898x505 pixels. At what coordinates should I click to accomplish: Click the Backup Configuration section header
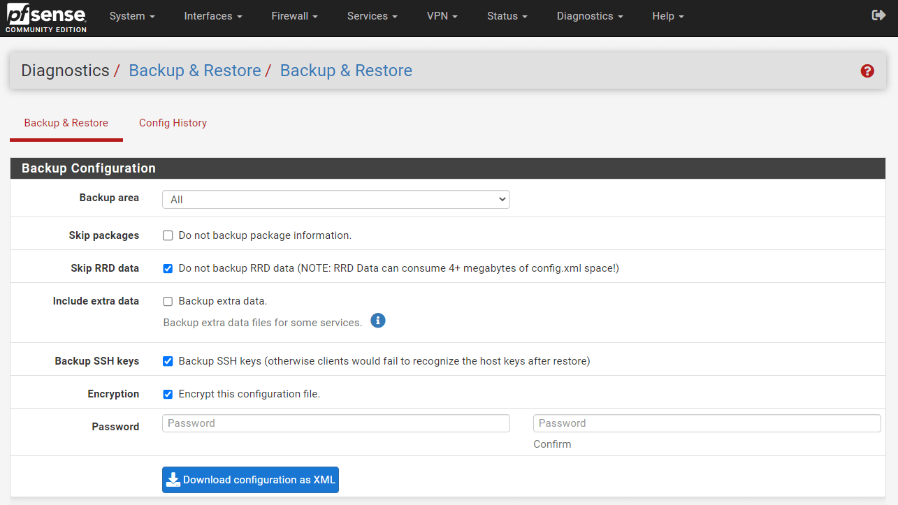[448, 168]
